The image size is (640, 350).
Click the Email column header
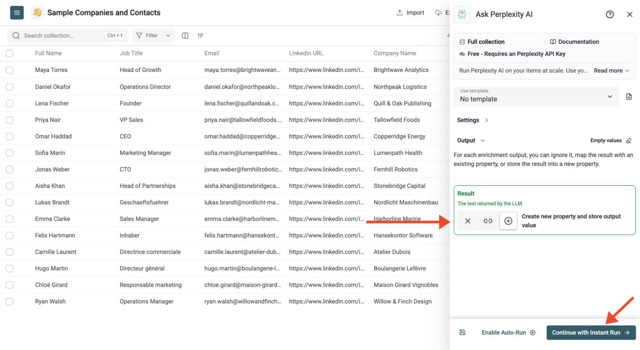click(x=212, y=53)
